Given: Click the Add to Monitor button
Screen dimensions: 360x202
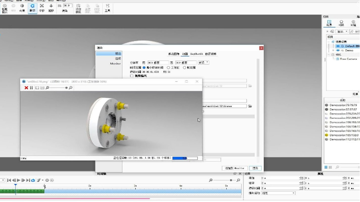Looking at the screenshot, I should [x=235, y=168].
